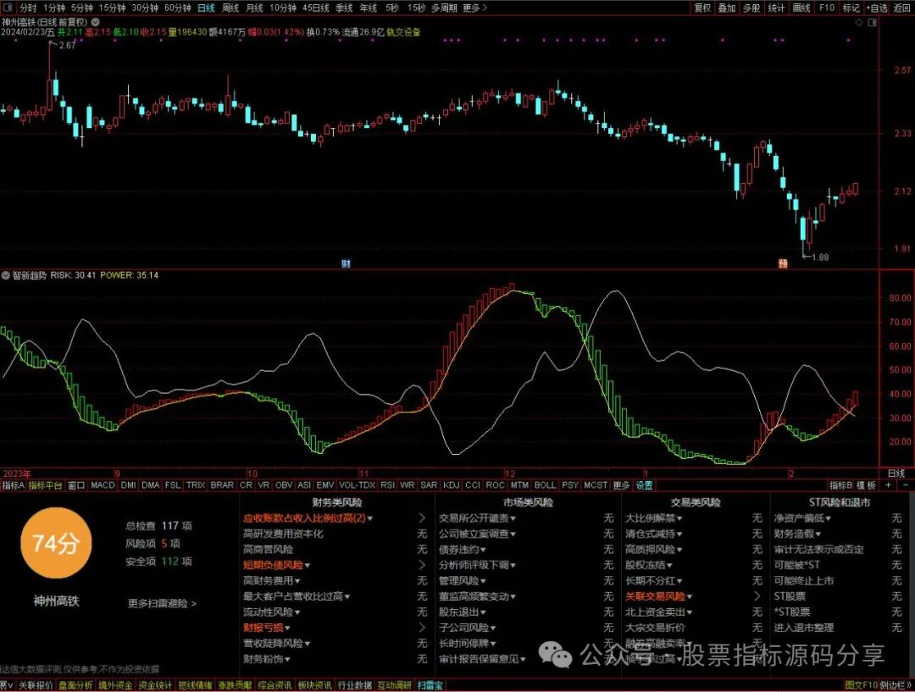The height and width of the screenshot is (692, 915).
Task: Open 设置 indicator settings
Action: coord(644,484)
